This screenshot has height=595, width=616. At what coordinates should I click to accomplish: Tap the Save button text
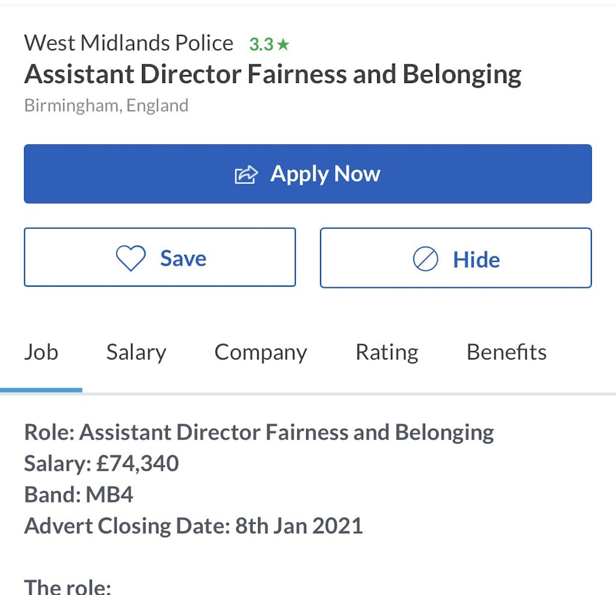183,258
